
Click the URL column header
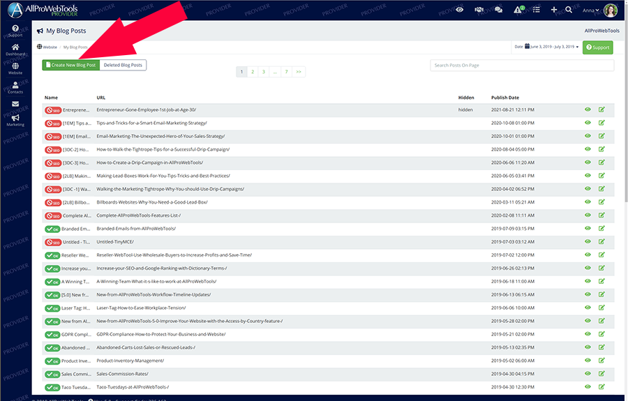click(x=101, y=98)
